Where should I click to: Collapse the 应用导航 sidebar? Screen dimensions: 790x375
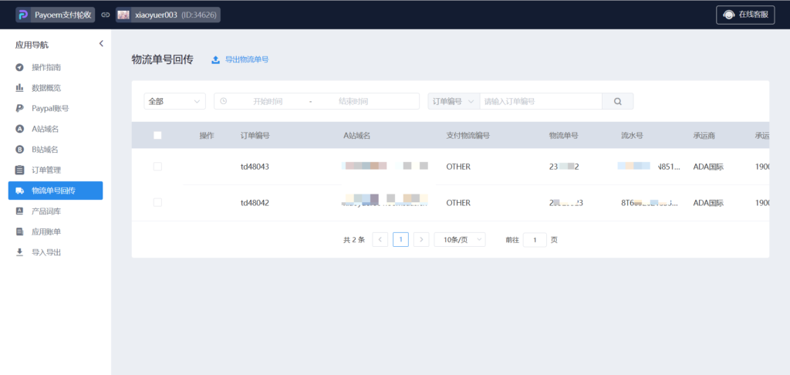click(x=101, y=44)
